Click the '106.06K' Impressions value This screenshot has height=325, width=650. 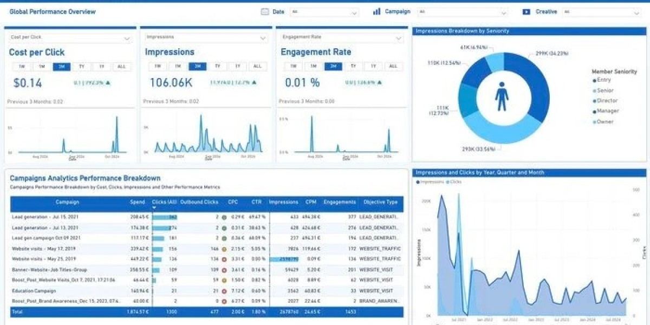pyautogui.click(x=171, y=83)
